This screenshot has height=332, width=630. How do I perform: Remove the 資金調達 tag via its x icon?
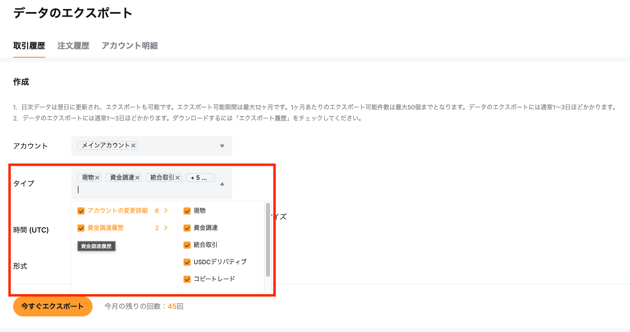(137, 178)
